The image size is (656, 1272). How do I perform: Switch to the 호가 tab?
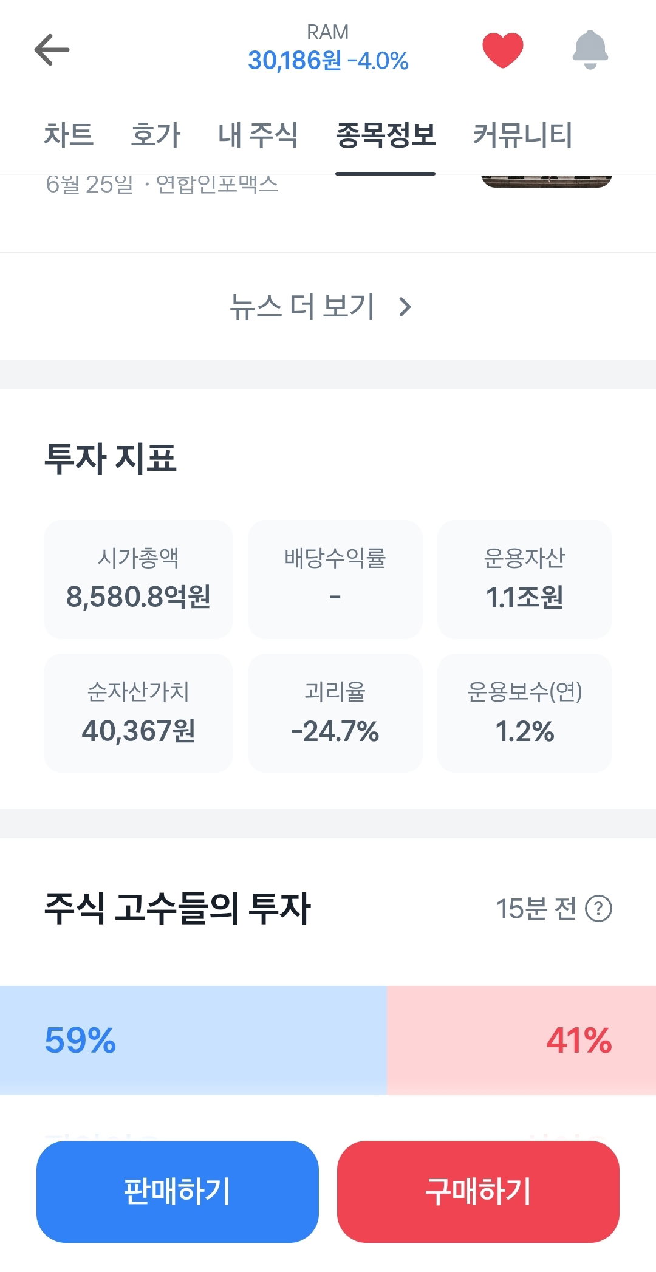156,135
